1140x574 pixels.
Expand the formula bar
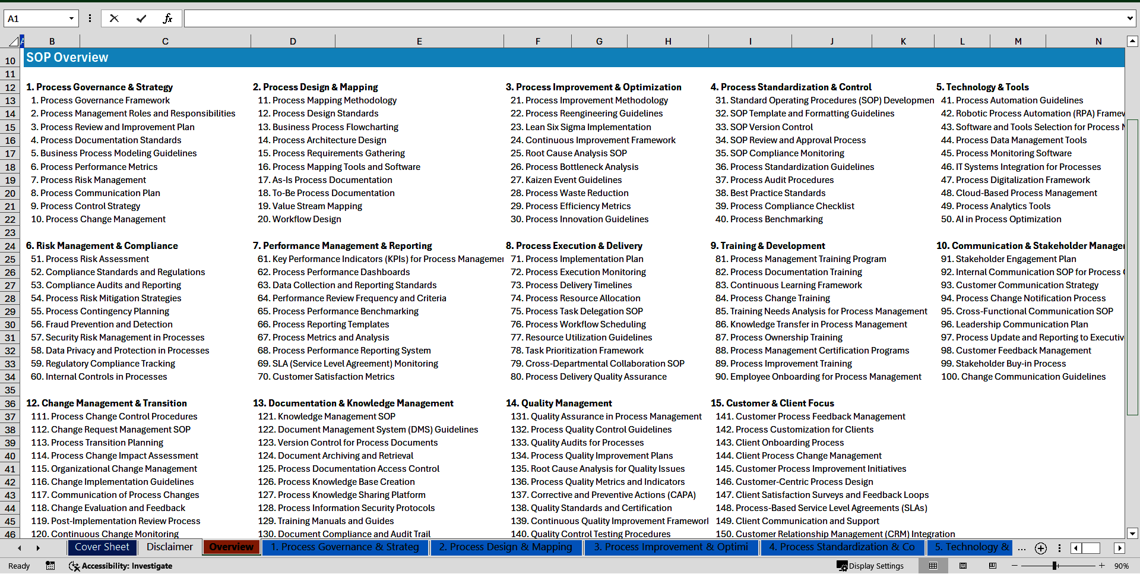click(x=1129, y=18)
